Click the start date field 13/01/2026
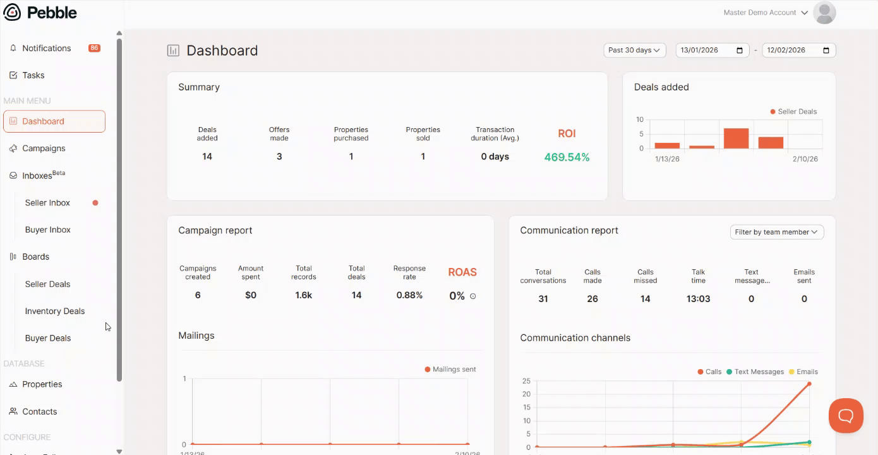This screenshot has width=878, height=455. click(x=713, y=50)
